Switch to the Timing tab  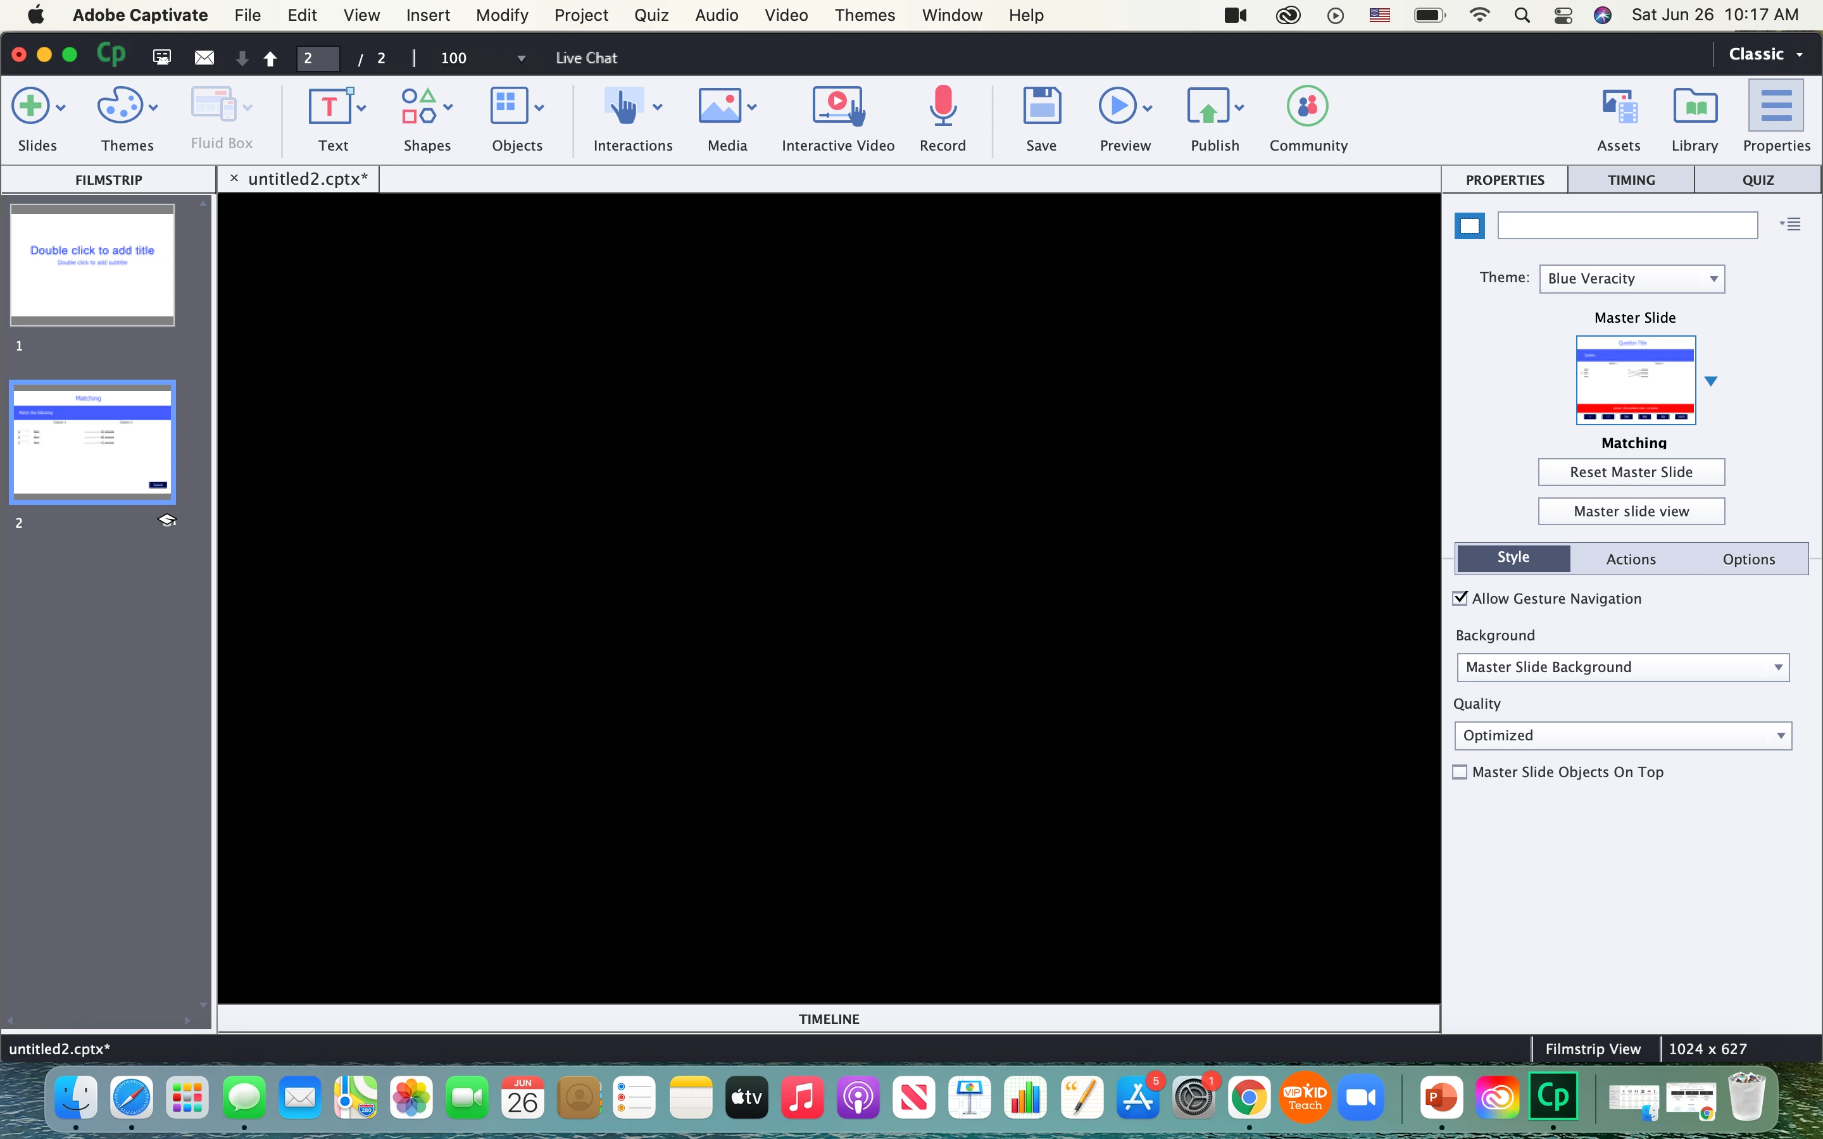(1631, 180)
